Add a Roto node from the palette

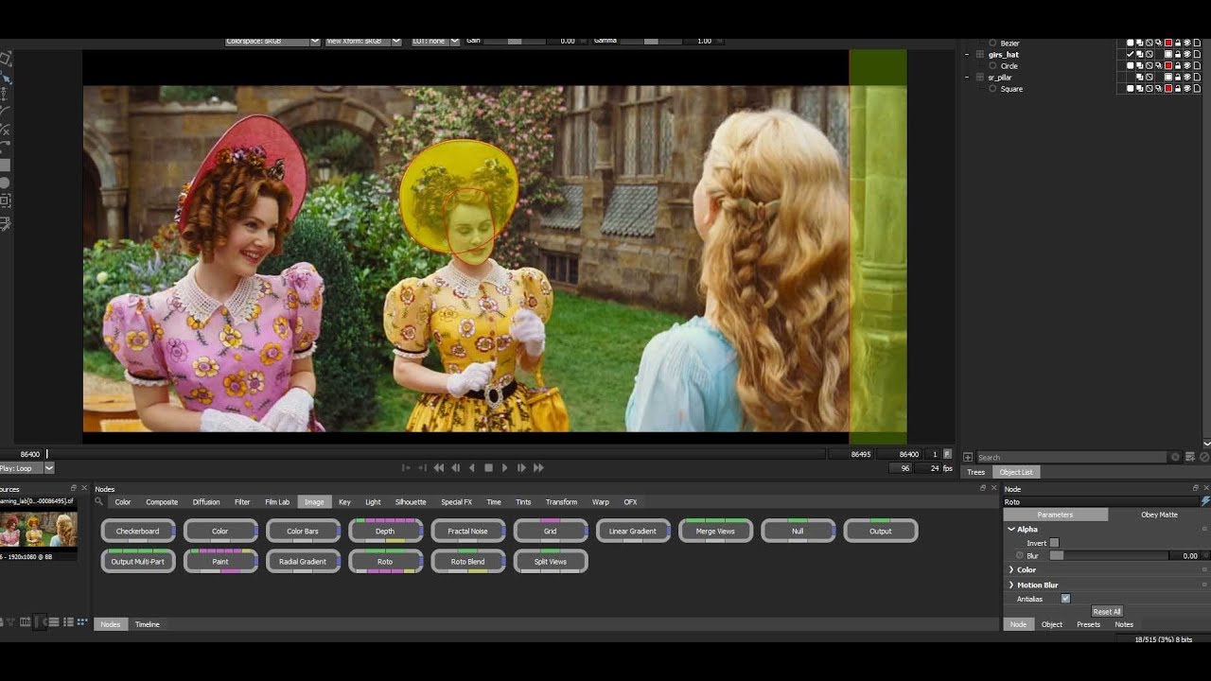[x=385, y=562]
